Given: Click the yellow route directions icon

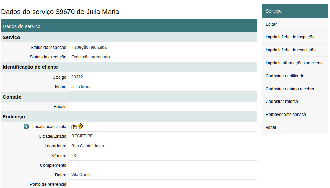Looking at the screenshot, I should pyautogui.click(x=80, y=126).
